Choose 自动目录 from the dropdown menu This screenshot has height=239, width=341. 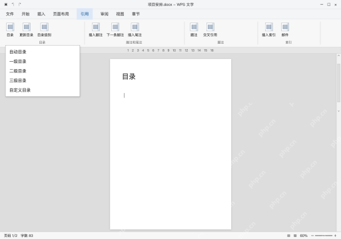coord(43,52)
